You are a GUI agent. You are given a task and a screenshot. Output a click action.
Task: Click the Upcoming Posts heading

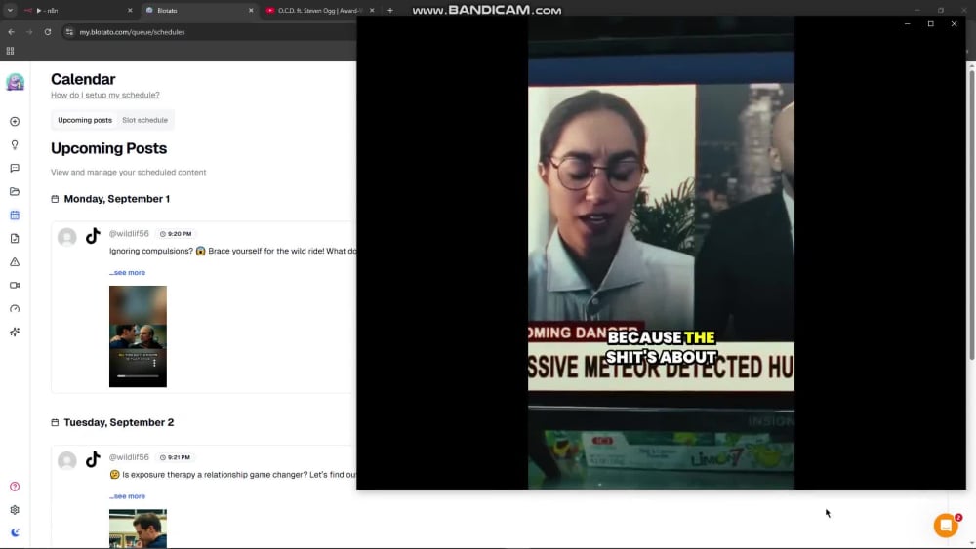[x=109, y=148]
